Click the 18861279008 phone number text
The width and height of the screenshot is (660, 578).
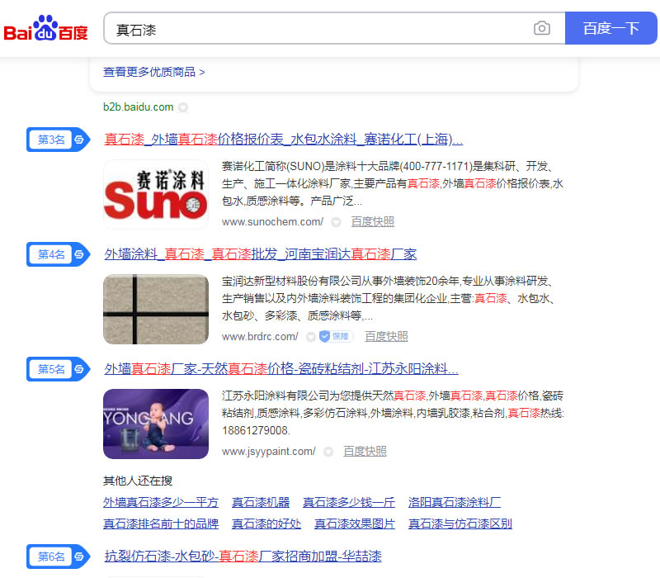point(256,430)
